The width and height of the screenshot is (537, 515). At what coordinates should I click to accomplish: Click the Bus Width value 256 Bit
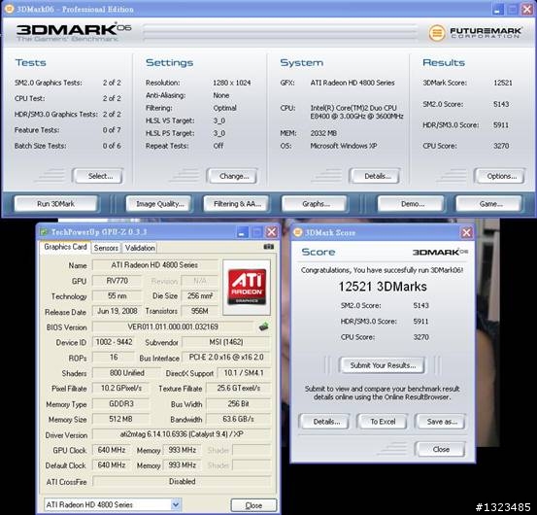pos(238,403)
